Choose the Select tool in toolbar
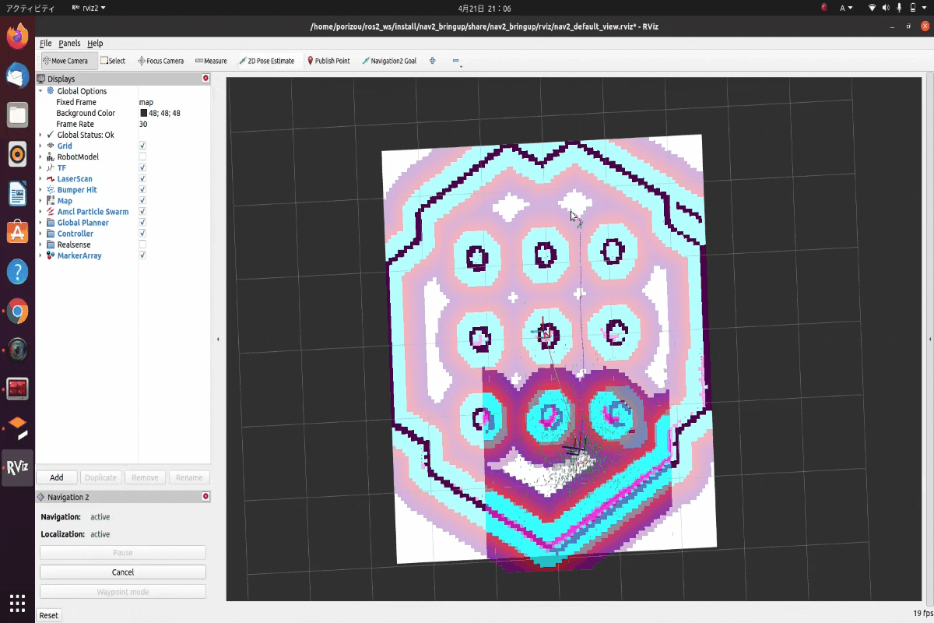 click(x=112, y=60)
